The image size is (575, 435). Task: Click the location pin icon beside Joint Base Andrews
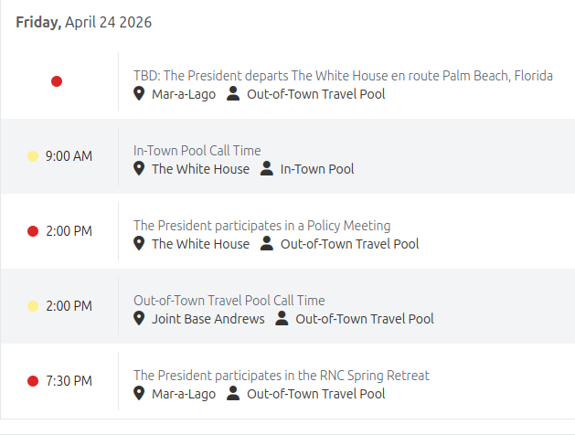click(139, 318)
